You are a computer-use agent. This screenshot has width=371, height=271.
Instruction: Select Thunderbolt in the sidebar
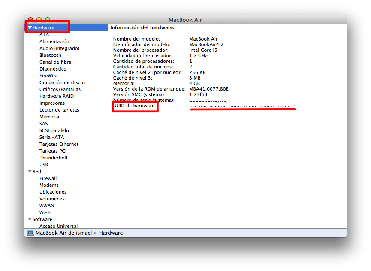pos(54,158)
